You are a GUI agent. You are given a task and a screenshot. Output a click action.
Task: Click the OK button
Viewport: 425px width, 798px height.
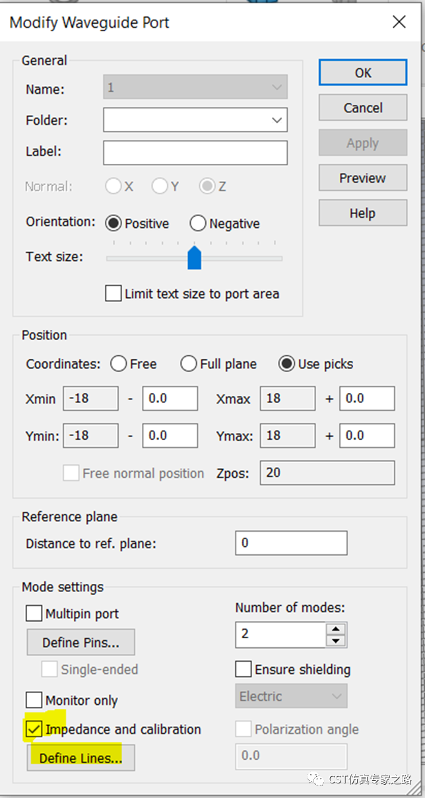click(363, 73)
